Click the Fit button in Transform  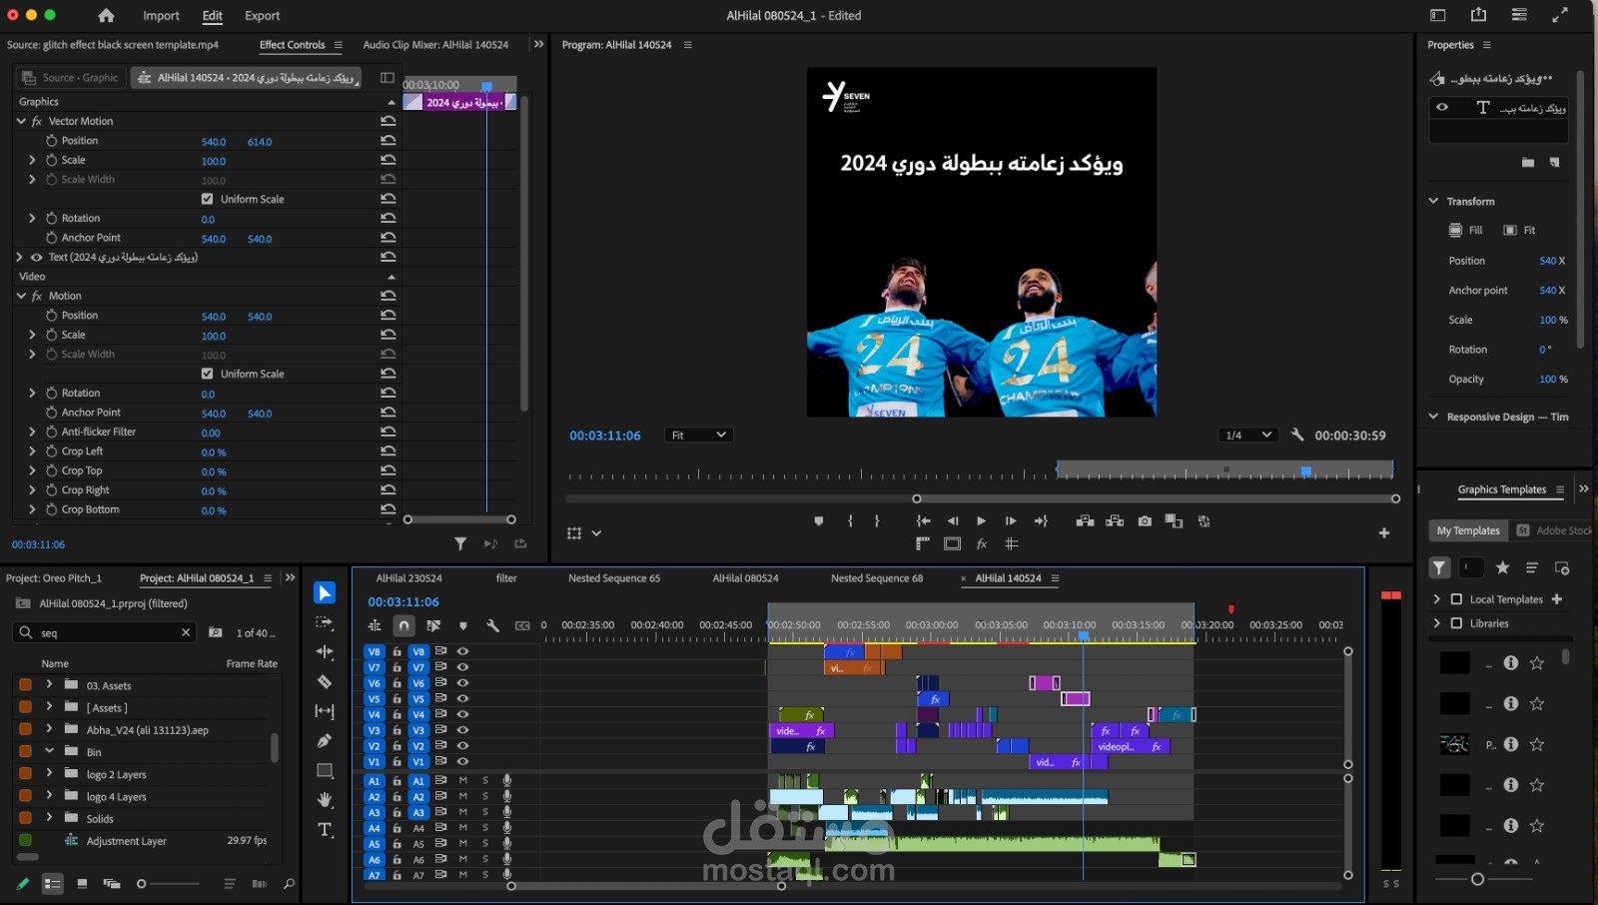tap(1519, 230)
